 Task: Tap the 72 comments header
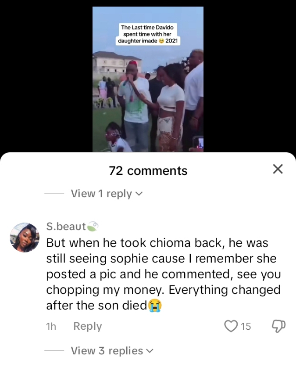[x=148, y=171]
